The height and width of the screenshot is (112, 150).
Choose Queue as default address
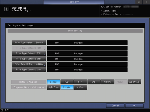pos(121,82)
